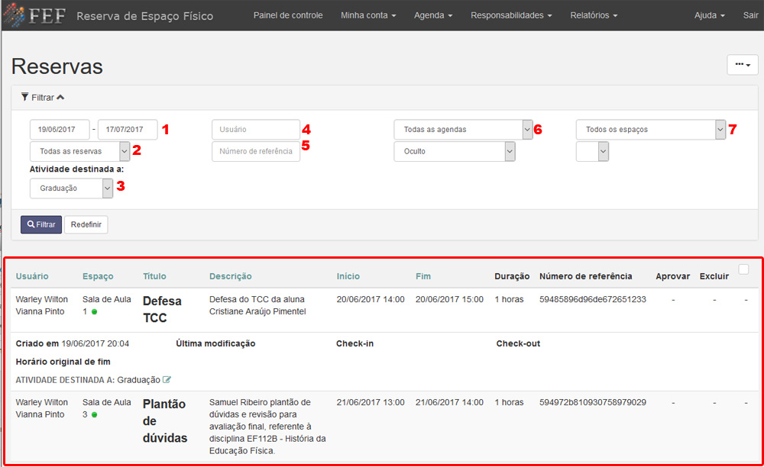
Task: Click Defesa TCC reservation title
Action: (x=162, y=309)
